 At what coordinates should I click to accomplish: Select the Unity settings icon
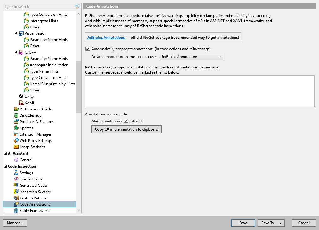pos(21,96)
